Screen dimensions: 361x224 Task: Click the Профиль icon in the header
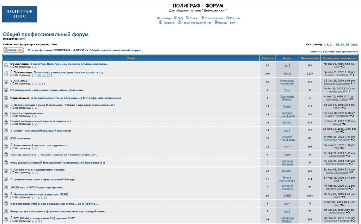coord(161,22)
